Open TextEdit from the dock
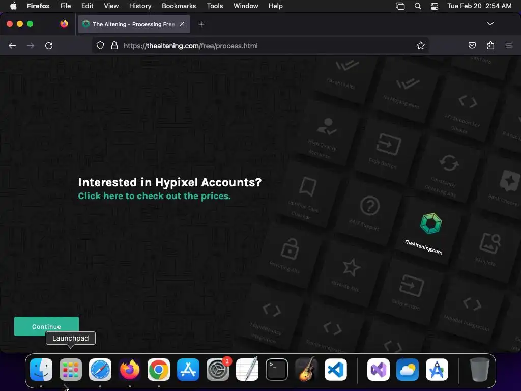Screen dimensions: 521x391 [x=247, y=370]
